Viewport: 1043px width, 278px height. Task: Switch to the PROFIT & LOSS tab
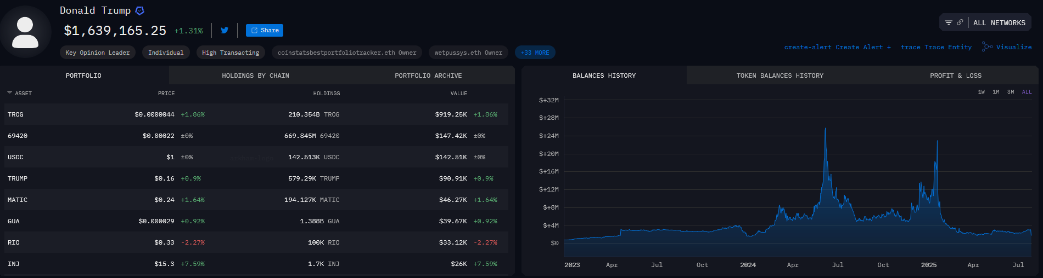tap(956, 76)
